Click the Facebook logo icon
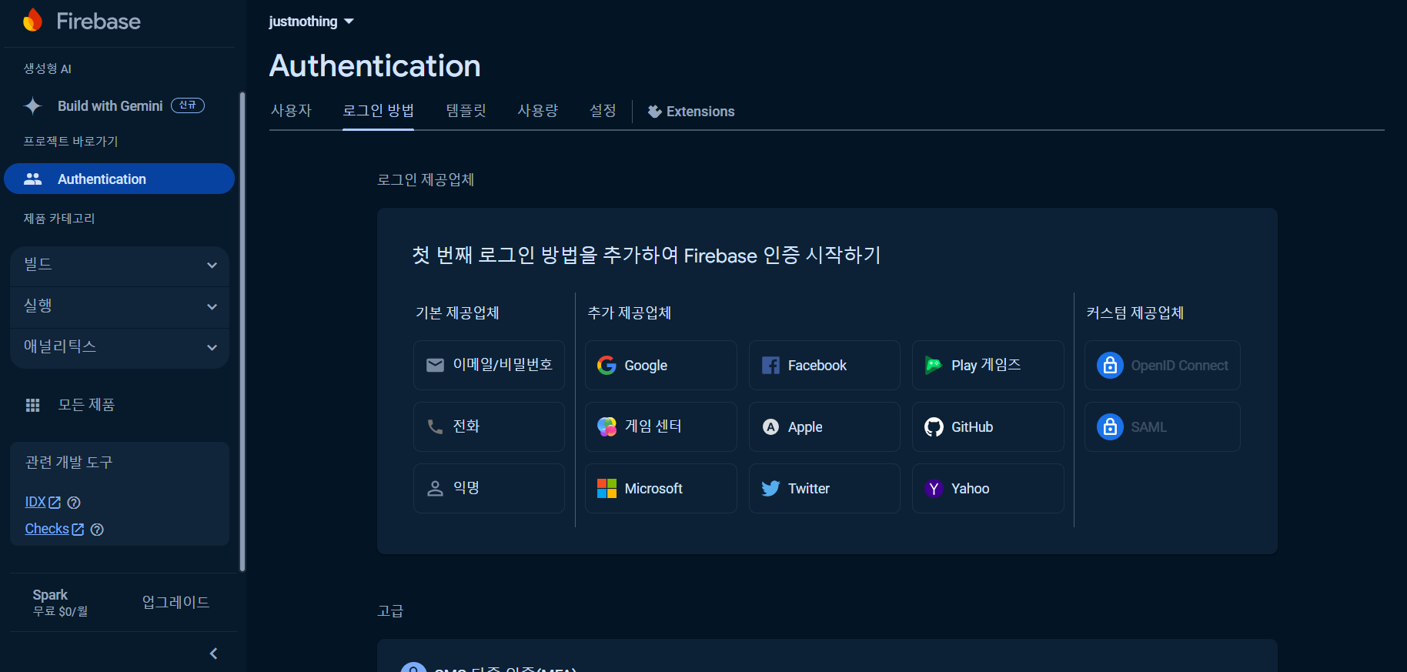 click(x=770, y=365)
